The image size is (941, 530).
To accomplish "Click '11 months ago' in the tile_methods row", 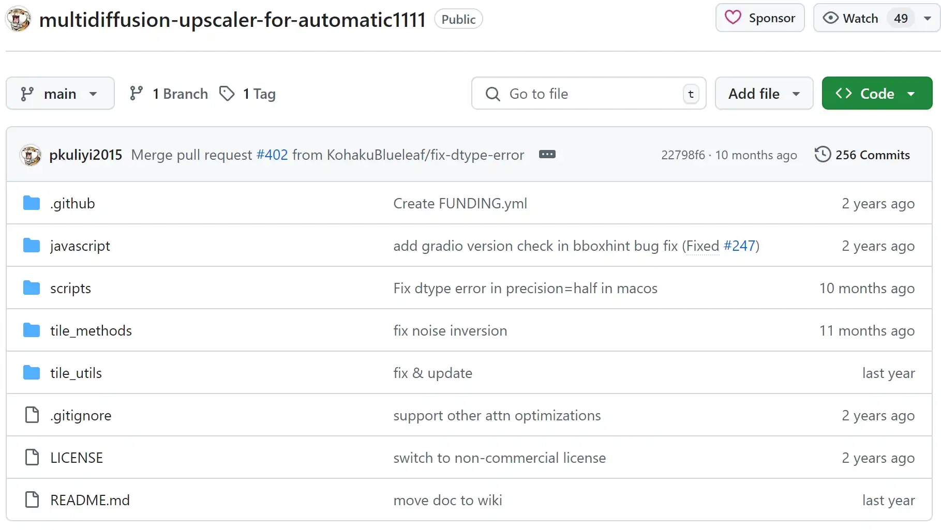I will (867, 330).
